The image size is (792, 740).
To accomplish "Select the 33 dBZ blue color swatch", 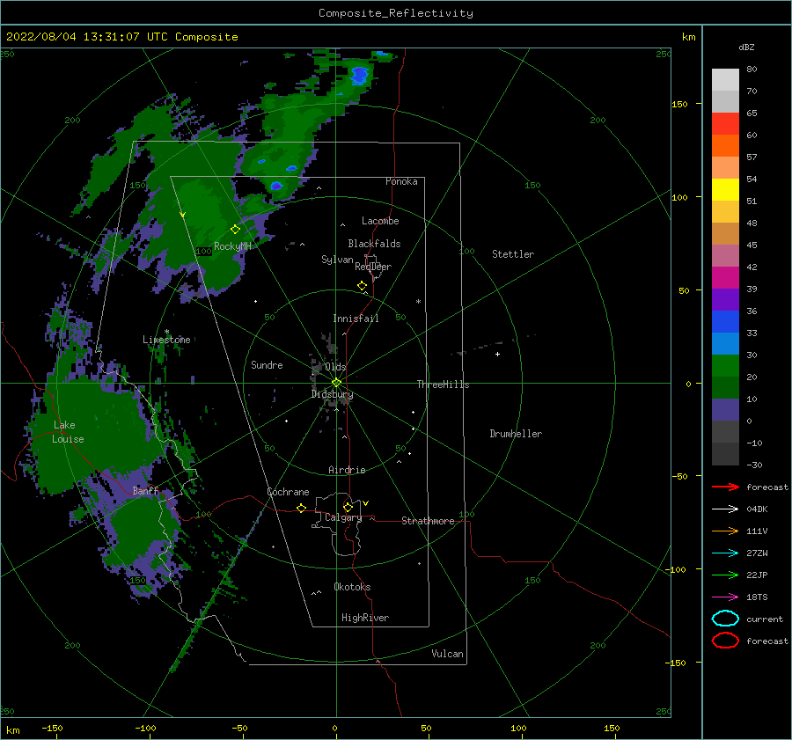I will tap(725, 343).
